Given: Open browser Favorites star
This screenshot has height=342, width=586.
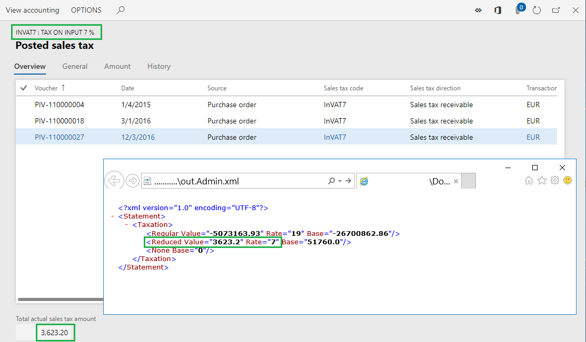Looking at the screenshot, I should point(542,181).
